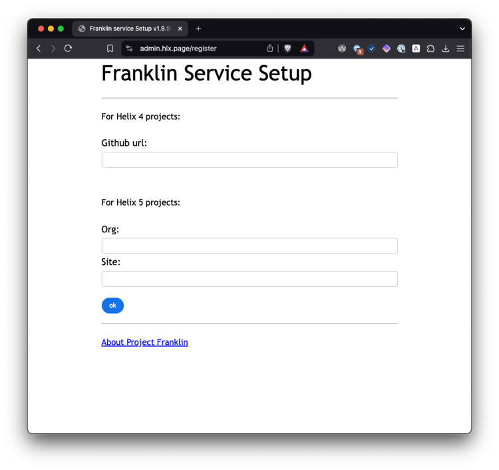Focus the Site input field

click(249, 279)
